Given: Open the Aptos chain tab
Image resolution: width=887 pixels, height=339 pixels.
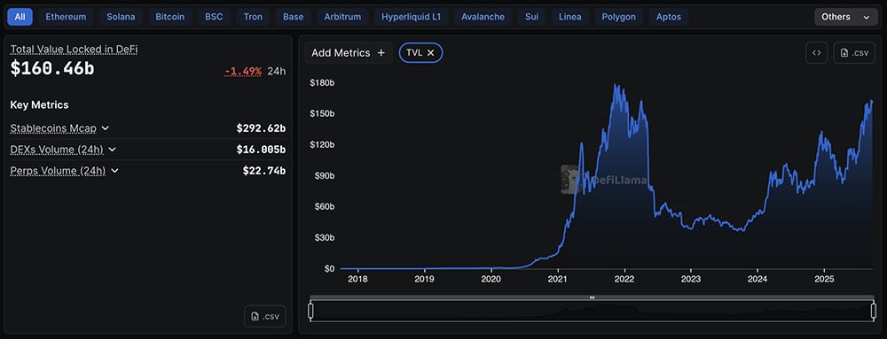Looking at the screenshot, I should click(669, 17).
